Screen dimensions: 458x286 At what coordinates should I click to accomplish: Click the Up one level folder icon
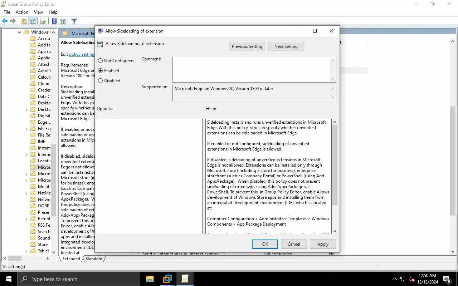[24, 21]
